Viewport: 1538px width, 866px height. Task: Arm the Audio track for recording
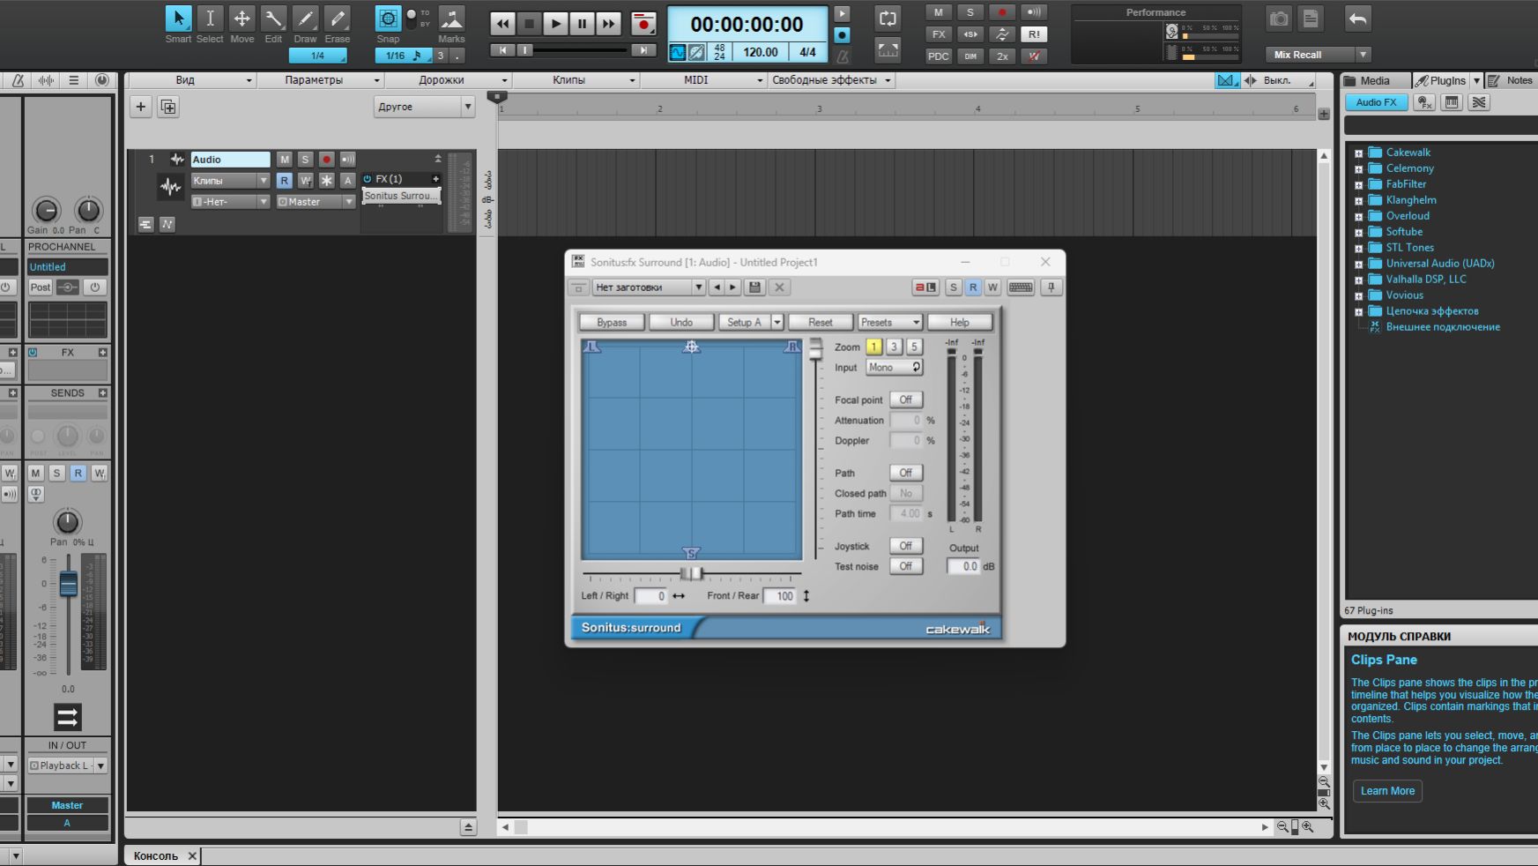[326, 160]
